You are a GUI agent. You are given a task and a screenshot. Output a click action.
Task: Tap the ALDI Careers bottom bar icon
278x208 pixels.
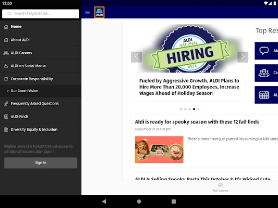221,187
